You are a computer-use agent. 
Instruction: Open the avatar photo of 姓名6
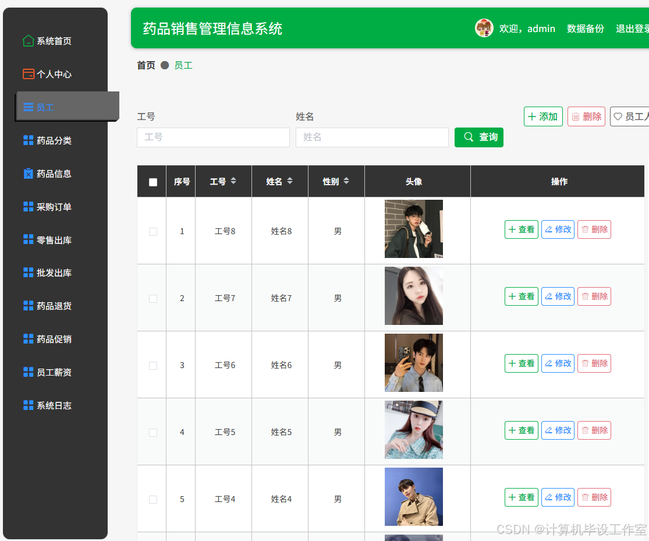click(413, 363)
